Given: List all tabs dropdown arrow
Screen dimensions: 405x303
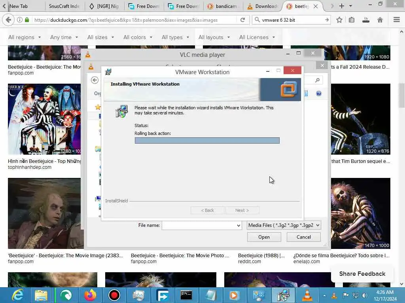Looking at the screenshot, I should tap(350, 6).
